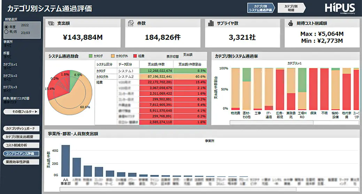
Task: Open the 2022 fiscal year selector
Action: (x=25, y=25)
